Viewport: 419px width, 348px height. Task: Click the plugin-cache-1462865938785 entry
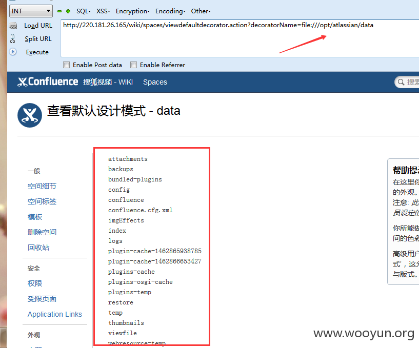(x=155, y=251)
